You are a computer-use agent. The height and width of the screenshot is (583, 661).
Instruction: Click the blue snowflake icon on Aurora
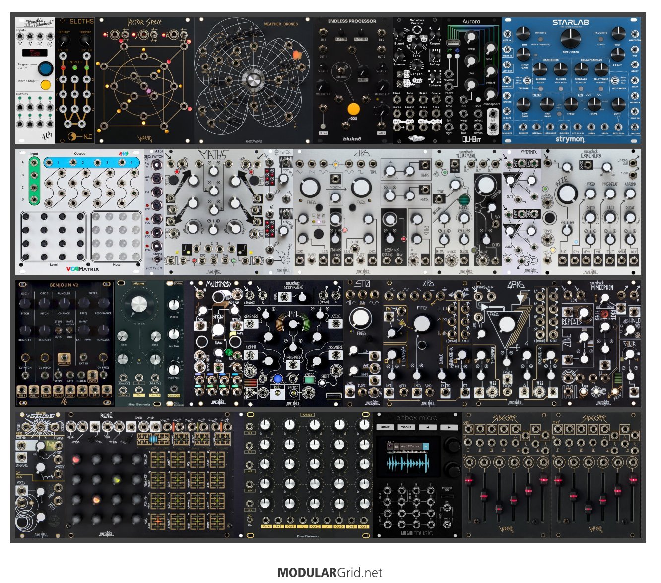click(457, 50)
